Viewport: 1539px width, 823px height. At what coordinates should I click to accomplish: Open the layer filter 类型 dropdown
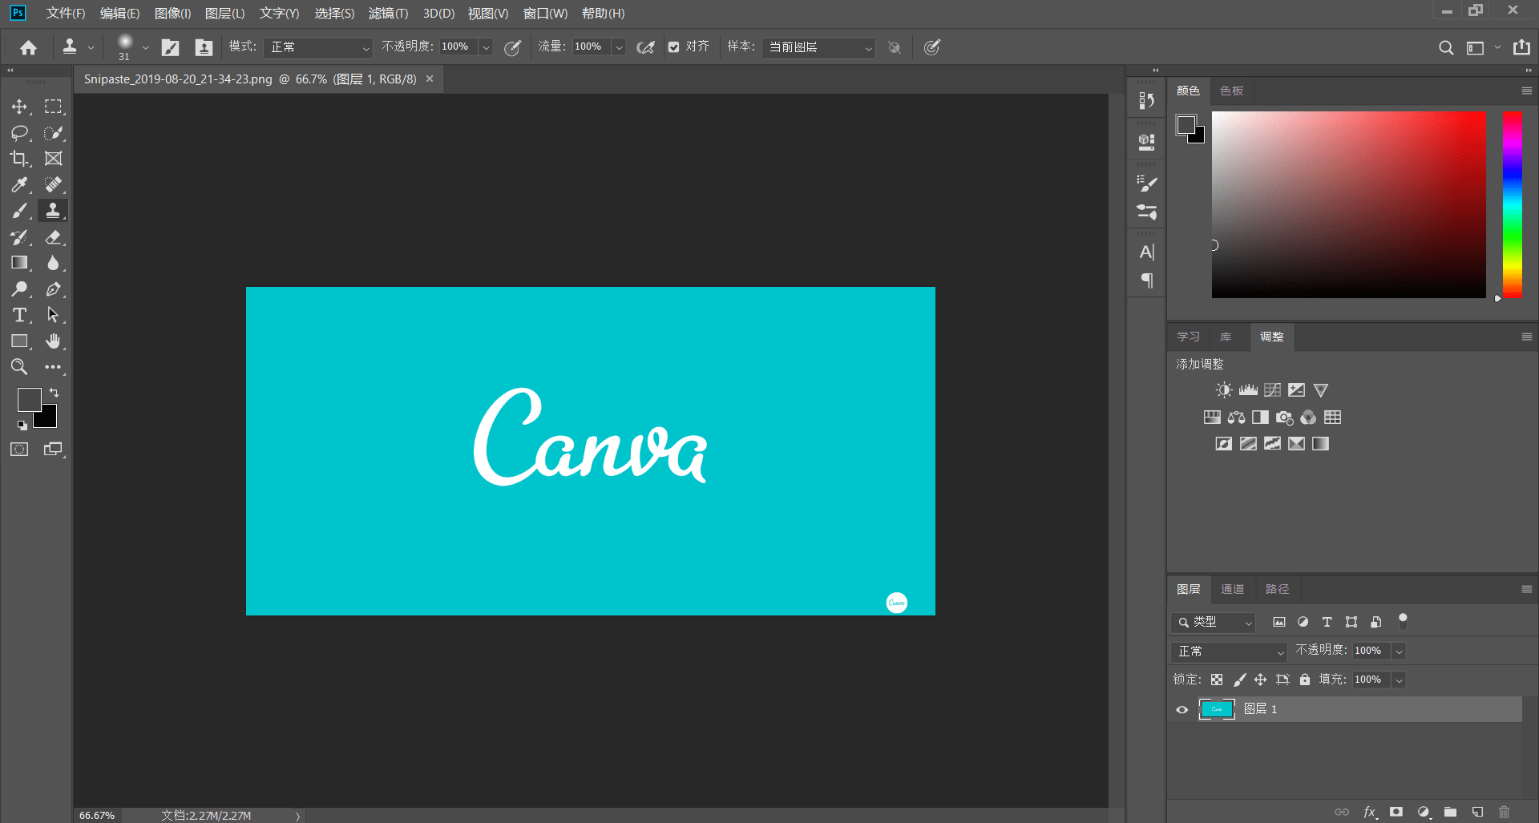(x=1214, y=622)
